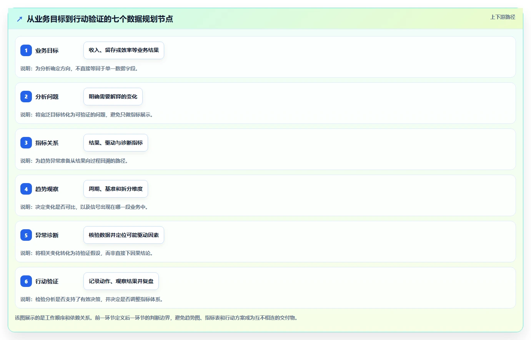Click the 上下游路径 label in header
This screenshot has height=340, width=531.
[x=503, y=17]
